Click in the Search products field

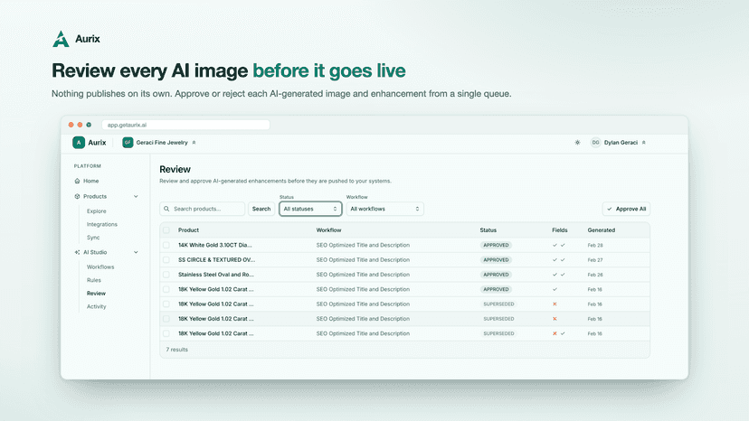point(202,209)
